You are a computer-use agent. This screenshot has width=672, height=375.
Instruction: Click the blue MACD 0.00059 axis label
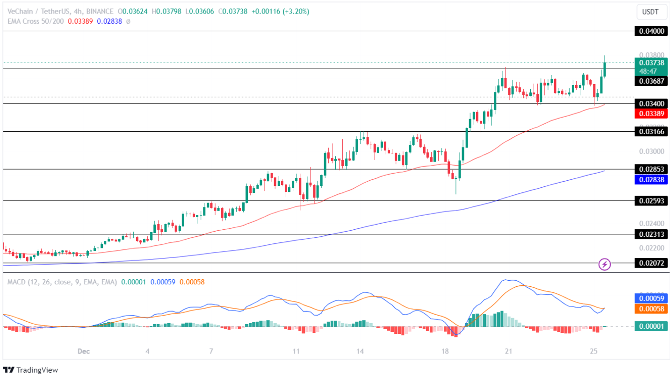(650, 298)
